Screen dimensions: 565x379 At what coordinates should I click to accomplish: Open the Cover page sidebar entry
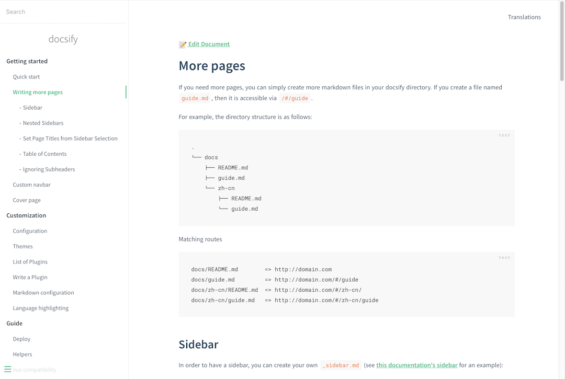pos(26,200)
